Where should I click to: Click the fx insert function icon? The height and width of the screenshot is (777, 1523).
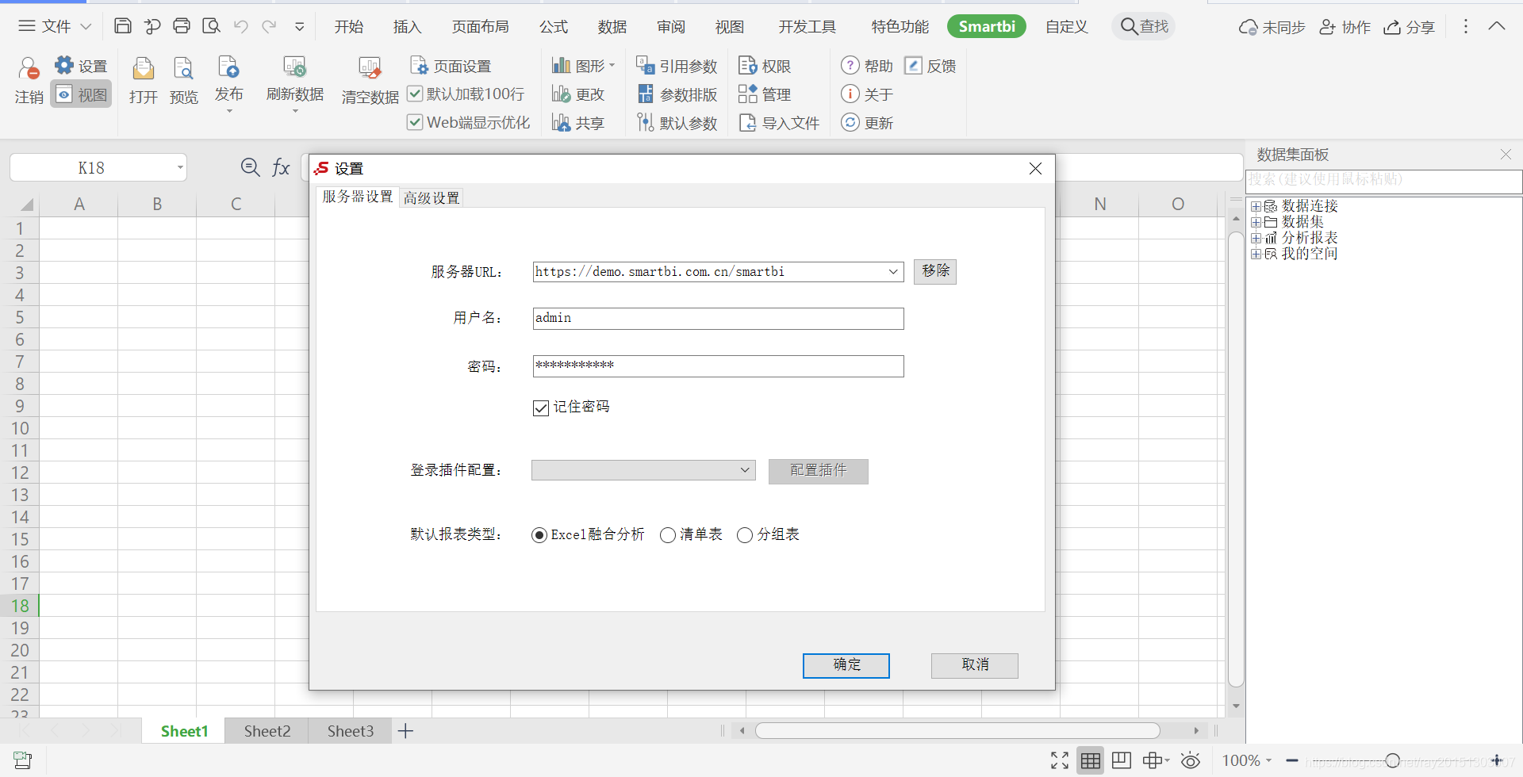click(281, 167)
